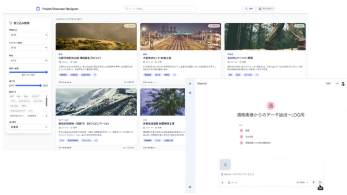This screenshot has width=347, height=195.
Task: Open the 丸の内スマートシティ開発 card title
Action: click(x=240, y=58)
